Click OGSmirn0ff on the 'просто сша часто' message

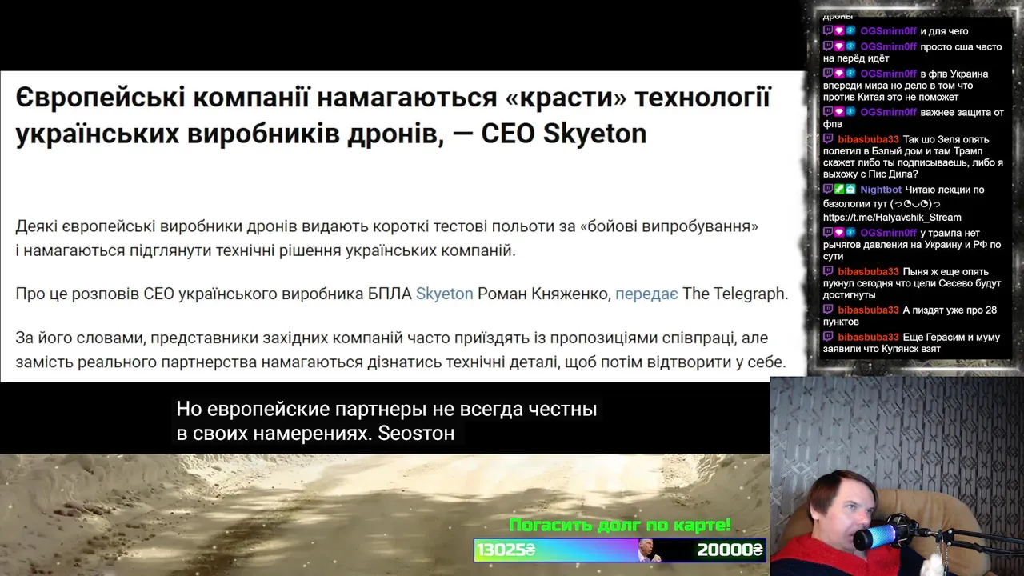tap(888, 46)
